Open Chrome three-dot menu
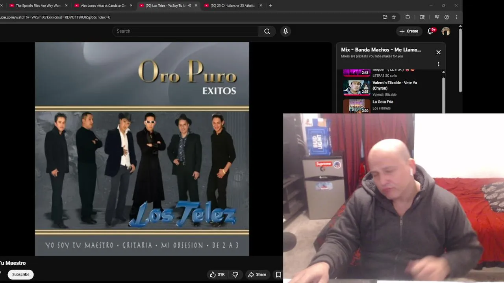Image resolution: width=504 pixels, height=283 pixels. click(456, 17)
